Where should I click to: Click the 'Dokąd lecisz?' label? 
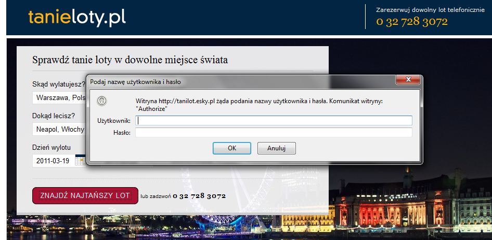click(53, 116)
